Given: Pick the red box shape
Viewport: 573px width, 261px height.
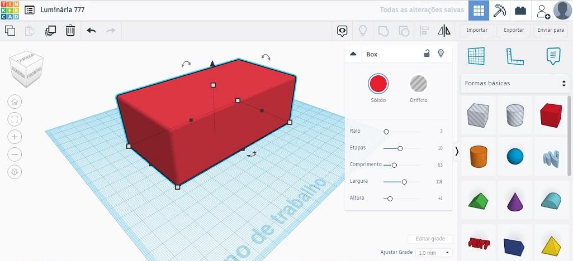Looking at the screenshot, I should [x=551, y=115].
